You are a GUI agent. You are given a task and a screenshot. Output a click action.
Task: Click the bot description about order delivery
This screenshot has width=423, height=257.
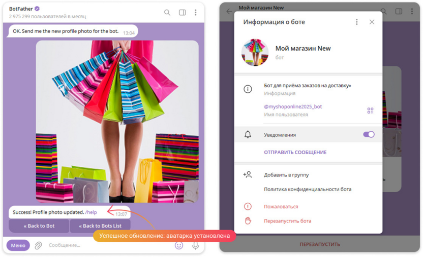pyautogui.click(x=308, y=86)
